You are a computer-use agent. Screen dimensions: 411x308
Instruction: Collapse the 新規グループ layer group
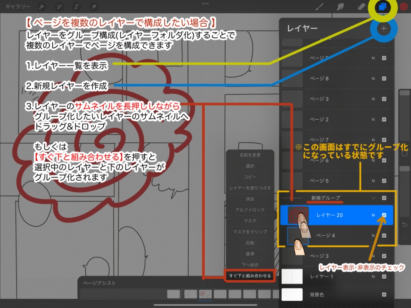click(x=373, y=198)
